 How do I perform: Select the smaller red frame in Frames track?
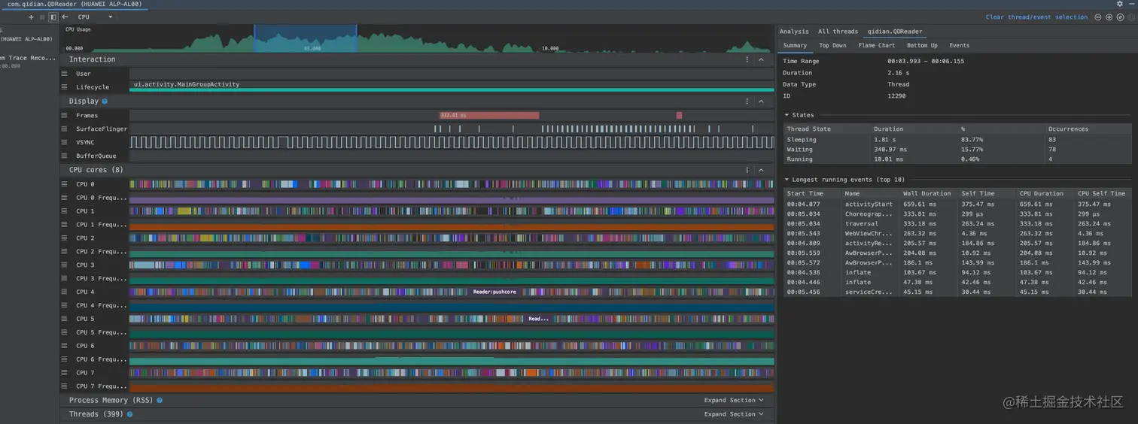click(679, 115)
